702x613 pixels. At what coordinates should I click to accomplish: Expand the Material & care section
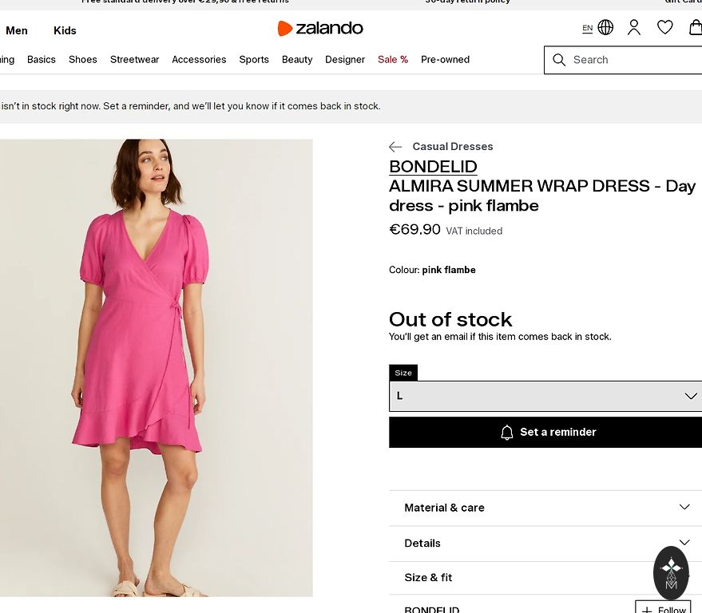(x=545, y=508)
